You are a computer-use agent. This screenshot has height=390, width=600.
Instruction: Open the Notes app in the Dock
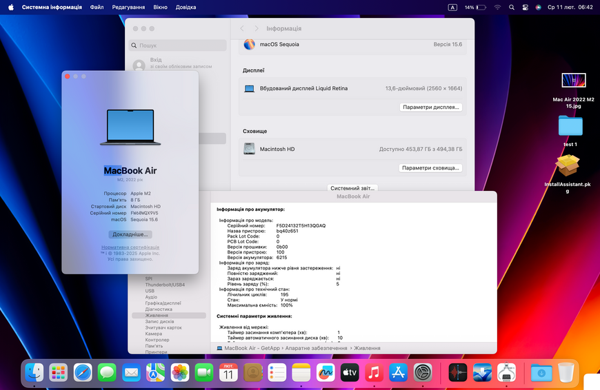click(x=301, y=372)
